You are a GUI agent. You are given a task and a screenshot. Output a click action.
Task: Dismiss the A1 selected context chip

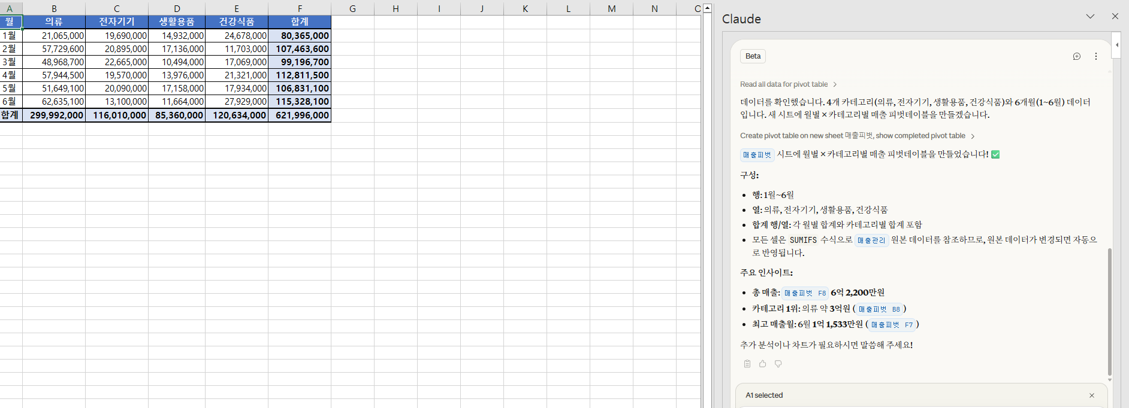(x=1091, y=395)
